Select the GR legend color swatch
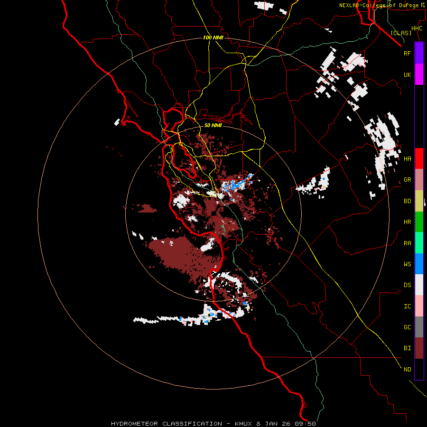427x427 pixels. (419, 180)
